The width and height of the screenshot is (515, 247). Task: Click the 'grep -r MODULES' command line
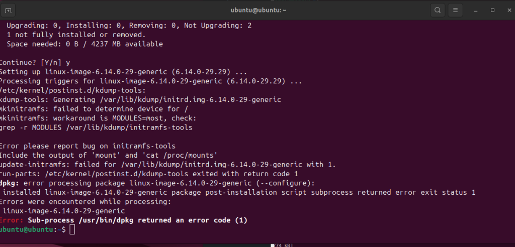click(x=96, y=128)
